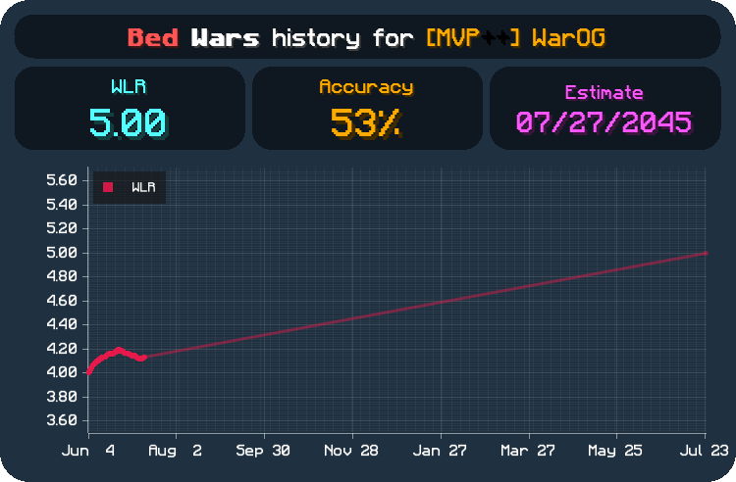The width and height of the screenshot is (736, 482).
Task: Click the 'Aug 2' x-axis label
Action: point(176,451)
